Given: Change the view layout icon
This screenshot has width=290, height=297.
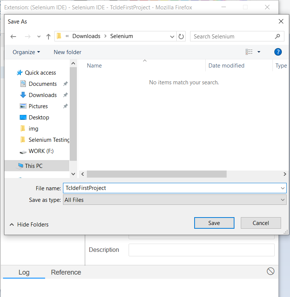Looking at the screenshot, I should point(249,52).
